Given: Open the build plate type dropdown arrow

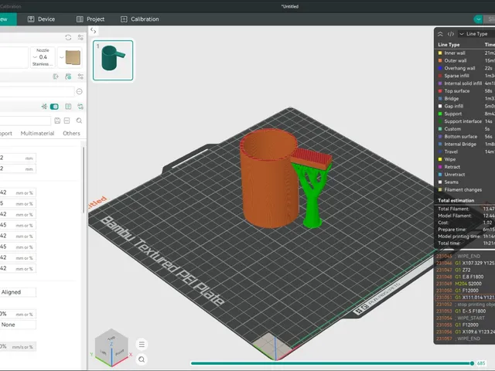Looking at the screenshot, I should click(62, 57).
